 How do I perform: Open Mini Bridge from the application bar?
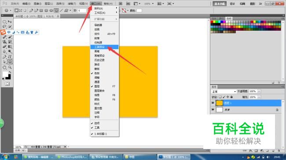(x=128, y=4)
